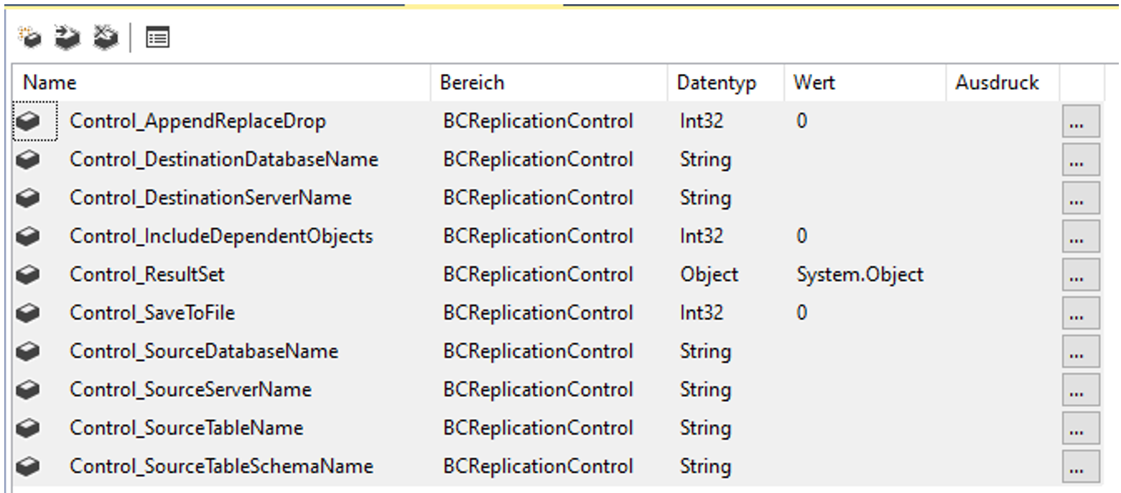1121x493 pixels.
Task: Click the ellipsis button for Control_SourceServerName
Action: pyautogui.click(x=1080, y=390)
